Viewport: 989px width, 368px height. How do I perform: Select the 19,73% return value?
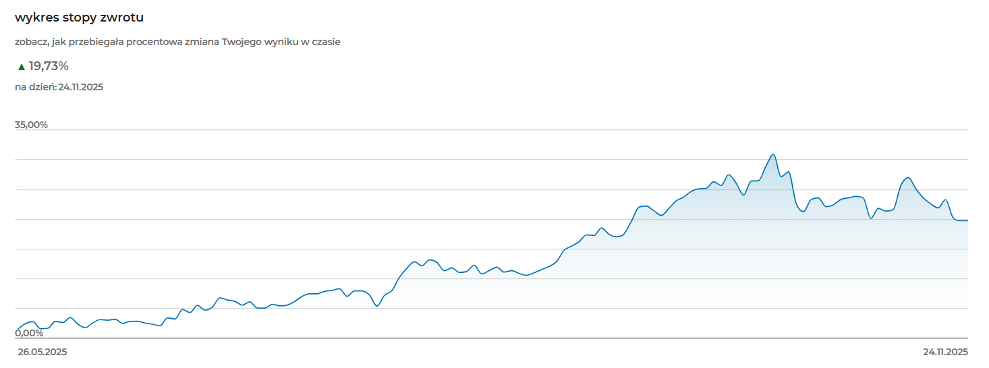pyautogui.click(x=49, y=66)
